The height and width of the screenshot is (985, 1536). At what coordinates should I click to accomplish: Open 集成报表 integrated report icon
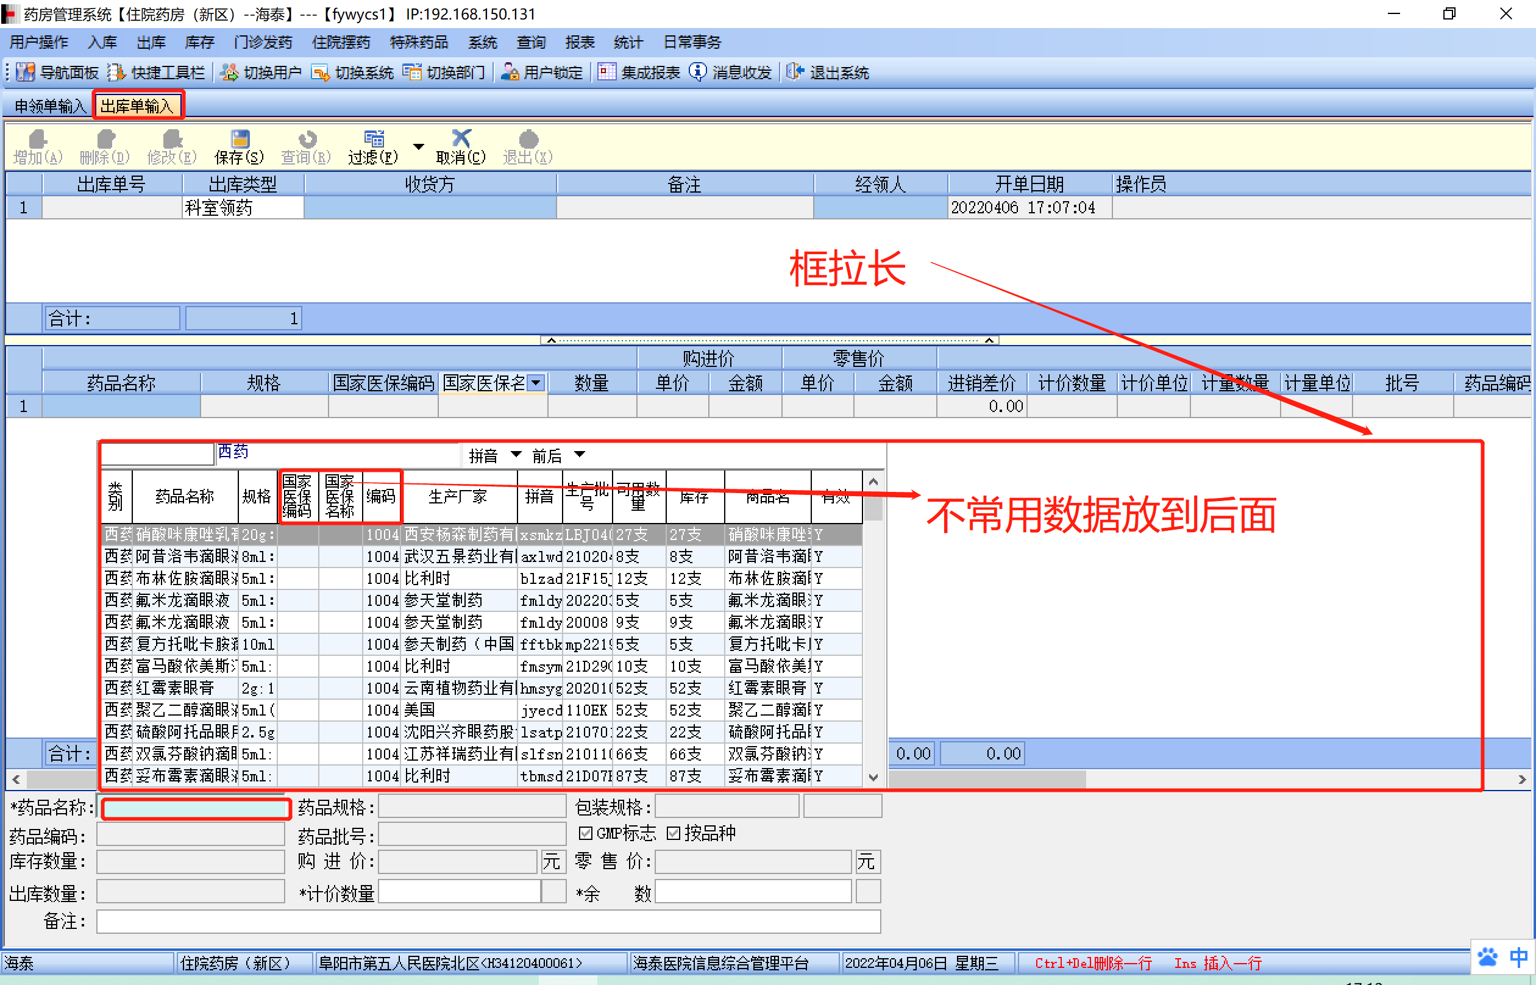(606, 73)
